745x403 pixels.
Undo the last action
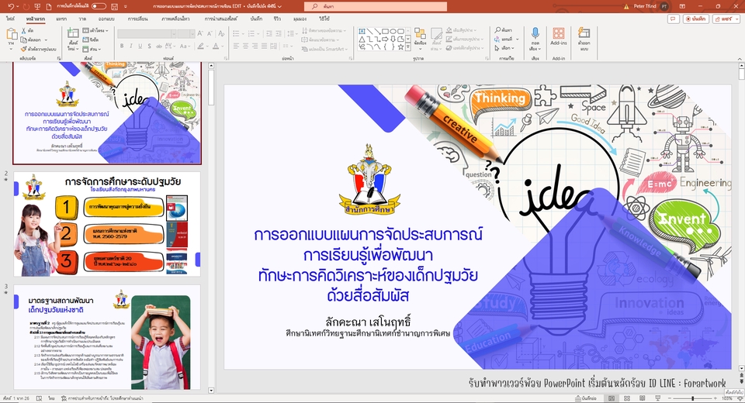coord(11,7)
